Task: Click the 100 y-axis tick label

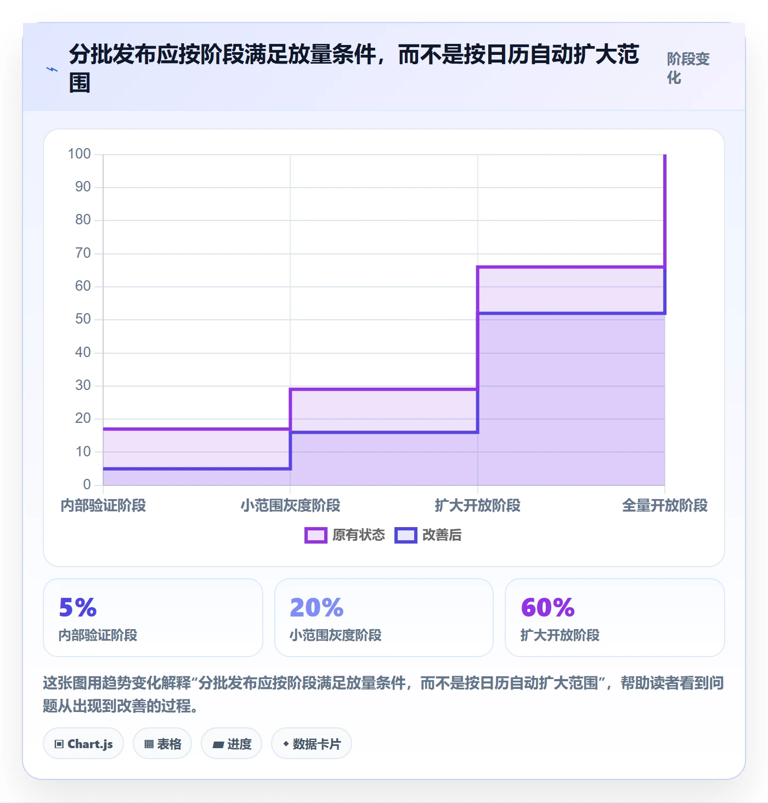Action: (79, 154)
